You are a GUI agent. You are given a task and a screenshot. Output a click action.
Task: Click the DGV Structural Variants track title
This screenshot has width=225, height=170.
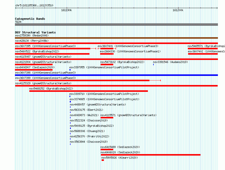tap(35, 32)
